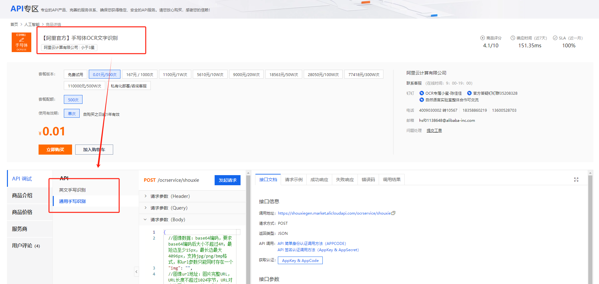Select the 18563元/50W次 package option
This screenshot has width=599, height=284.
click(x=284, y=74)
